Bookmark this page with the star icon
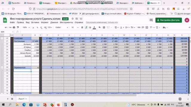The image size is (191, 107). (x=131, y=9)
